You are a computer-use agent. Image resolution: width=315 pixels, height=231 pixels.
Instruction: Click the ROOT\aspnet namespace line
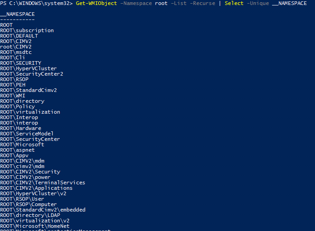[18, 150]
